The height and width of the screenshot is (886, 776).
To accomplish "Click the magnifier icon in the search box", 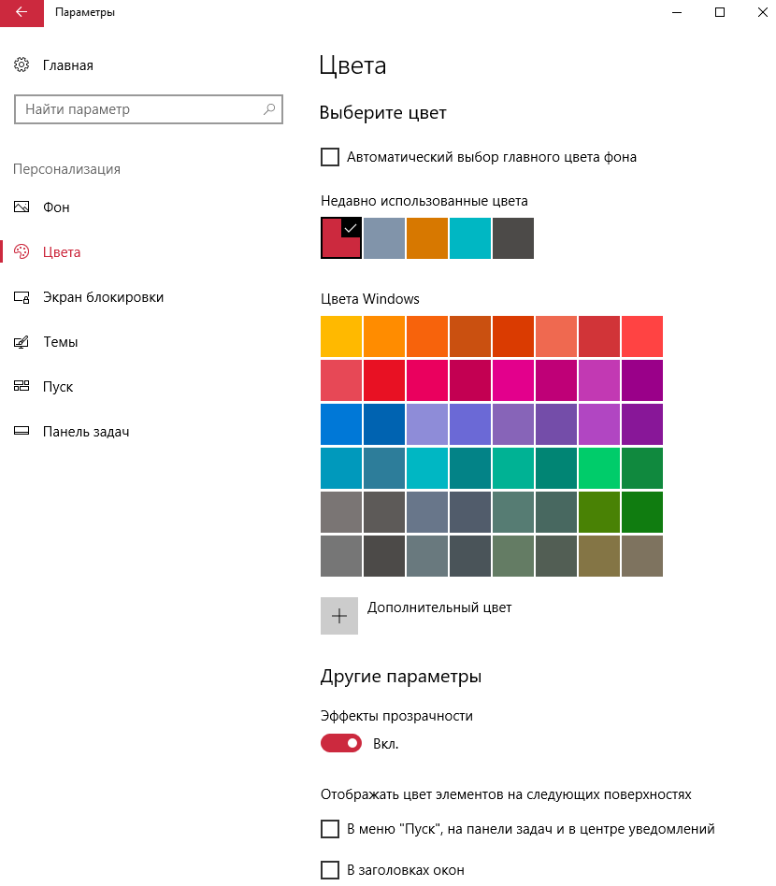I will point(268,109).
